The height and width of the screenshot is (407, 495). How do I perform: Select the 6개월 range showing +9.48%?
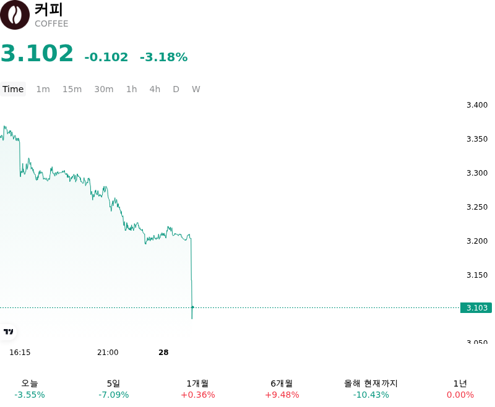282,389
